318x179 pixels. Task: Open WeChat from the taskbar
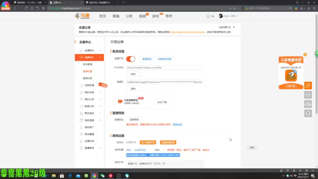(103, 176)
